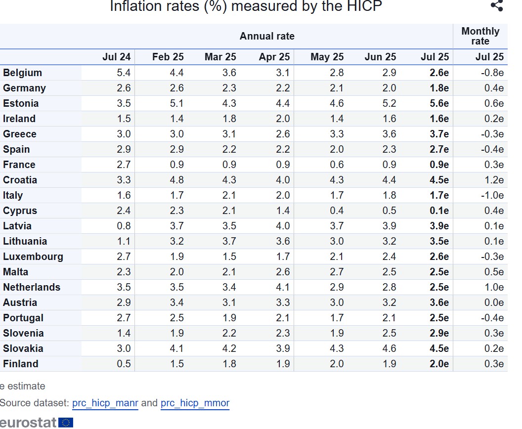Select the May 25 column header
Viewport: 522px width, 429px height.
(x=327, y=57)
